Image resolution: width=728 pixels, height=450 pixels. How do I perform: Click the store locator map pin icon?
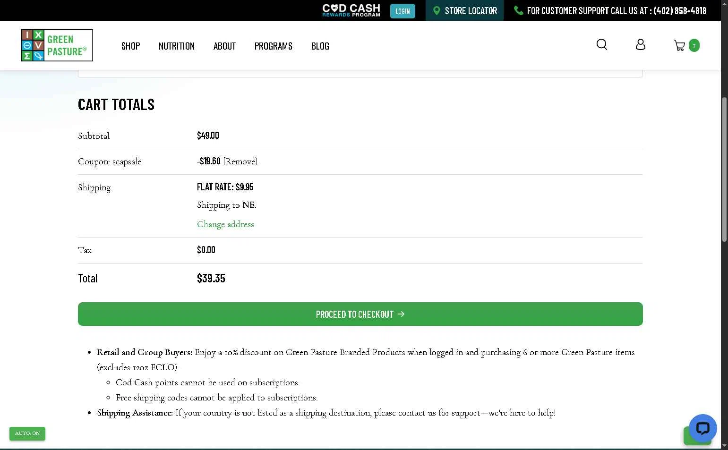(x=437, y=10)
